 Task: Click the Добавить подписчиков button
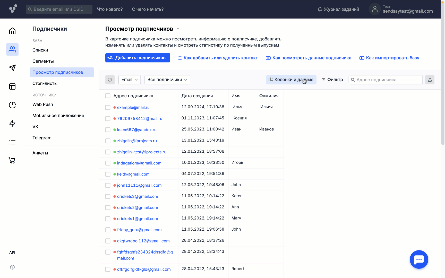coord(138,58)
